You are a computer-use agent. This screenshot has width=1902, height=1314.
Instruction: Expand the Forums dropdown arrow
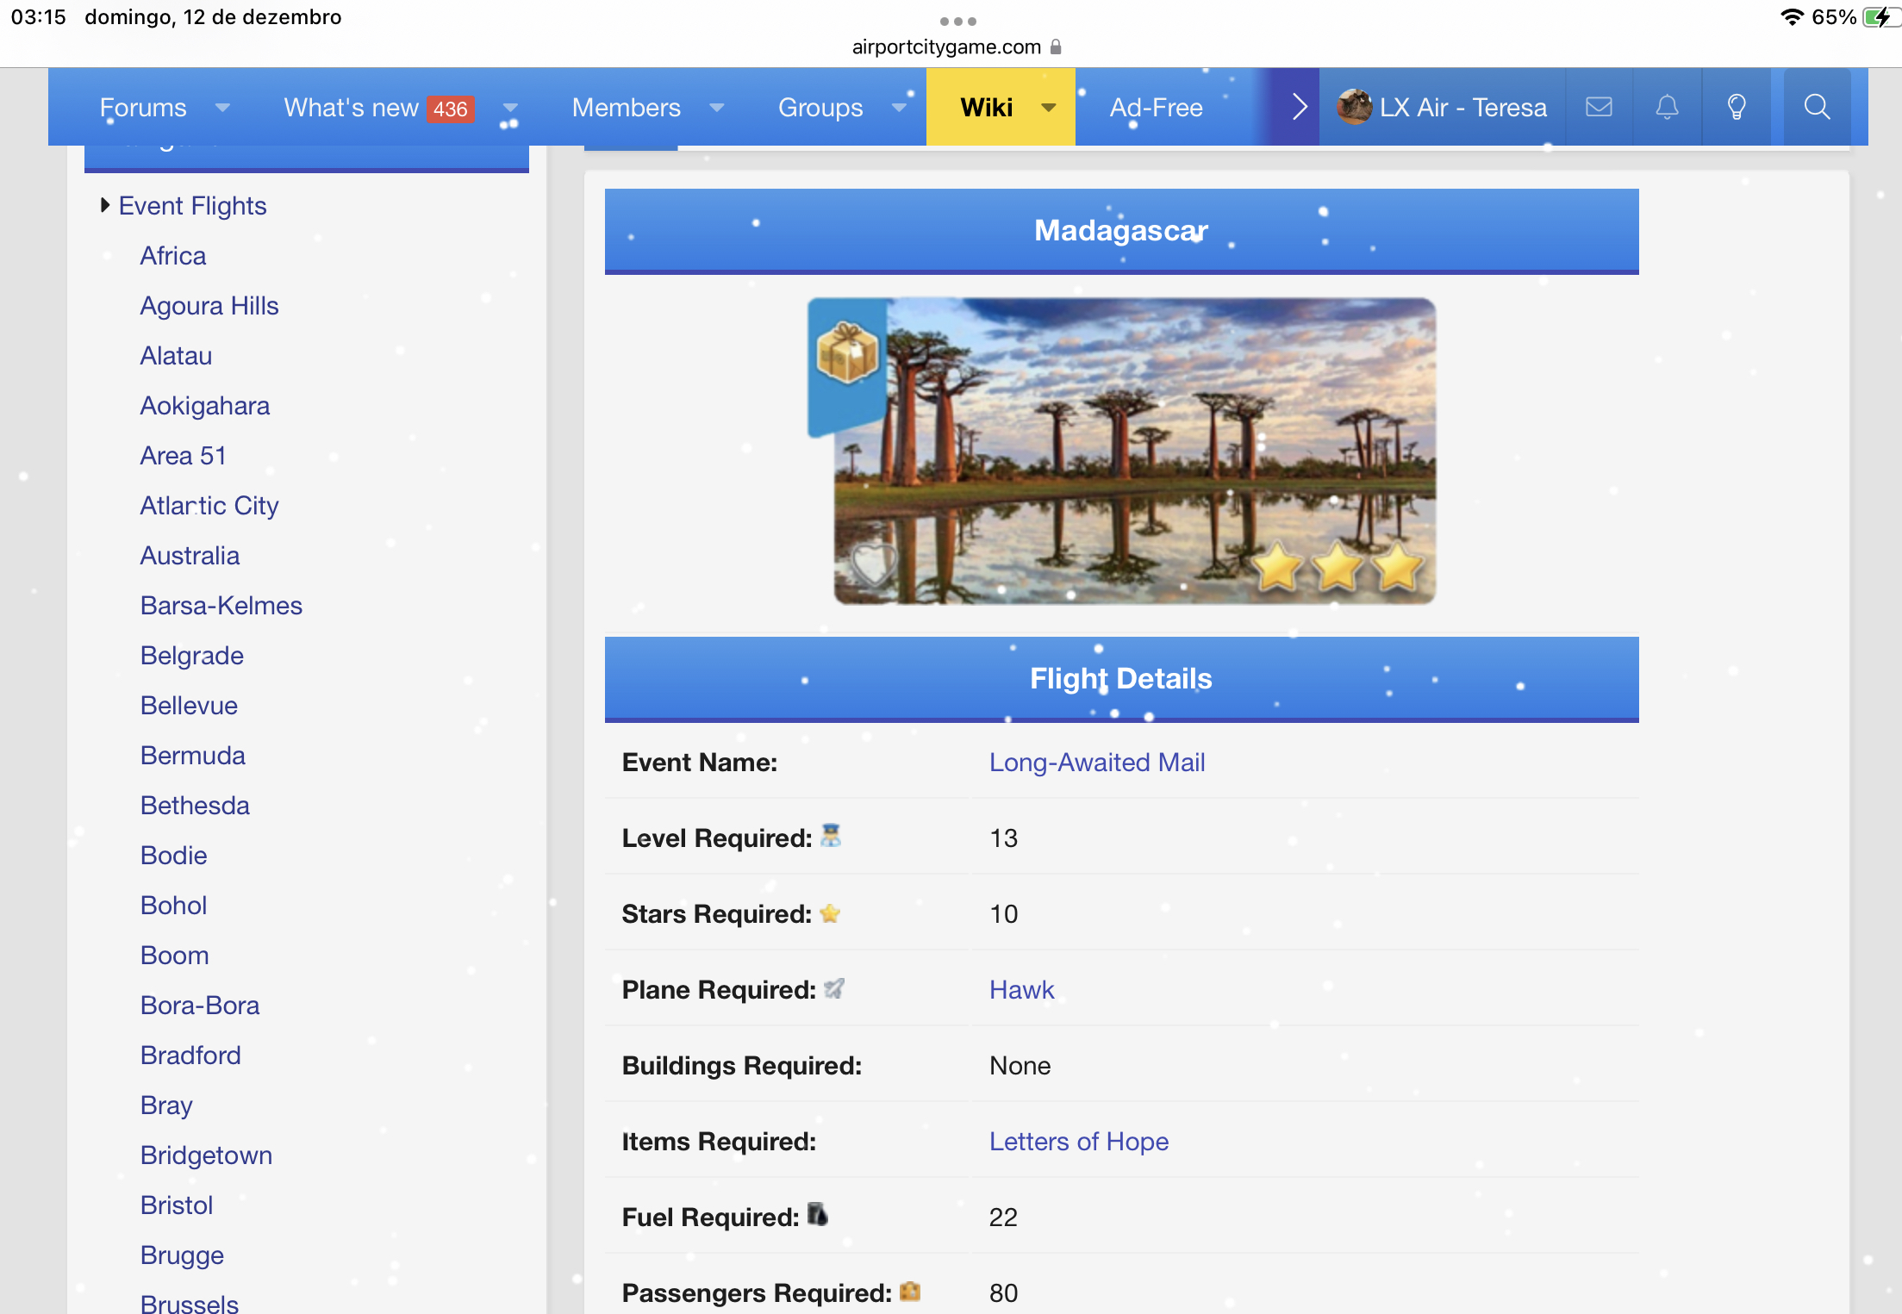[x=222, y=108]
